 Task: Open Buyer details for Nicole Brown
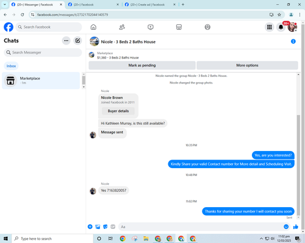point(118,111)
